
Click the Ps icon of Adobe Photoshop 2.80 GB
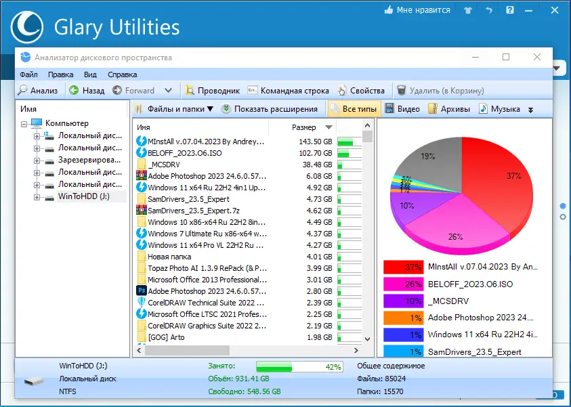coord(142,291)
